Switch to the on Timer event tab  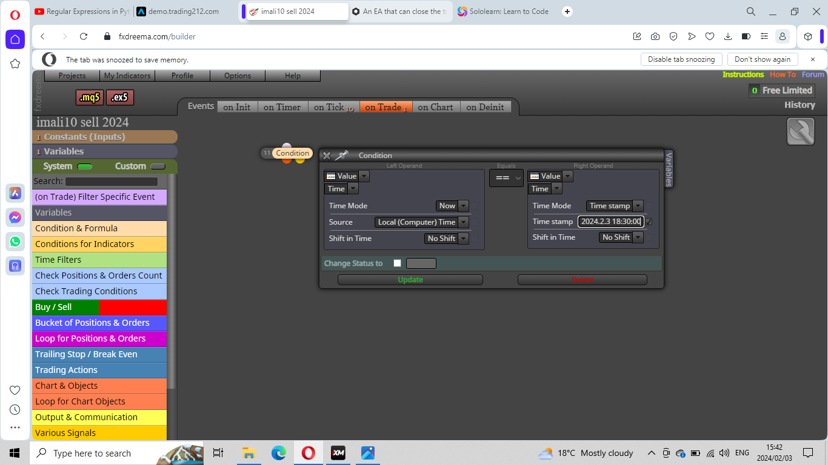282,107
